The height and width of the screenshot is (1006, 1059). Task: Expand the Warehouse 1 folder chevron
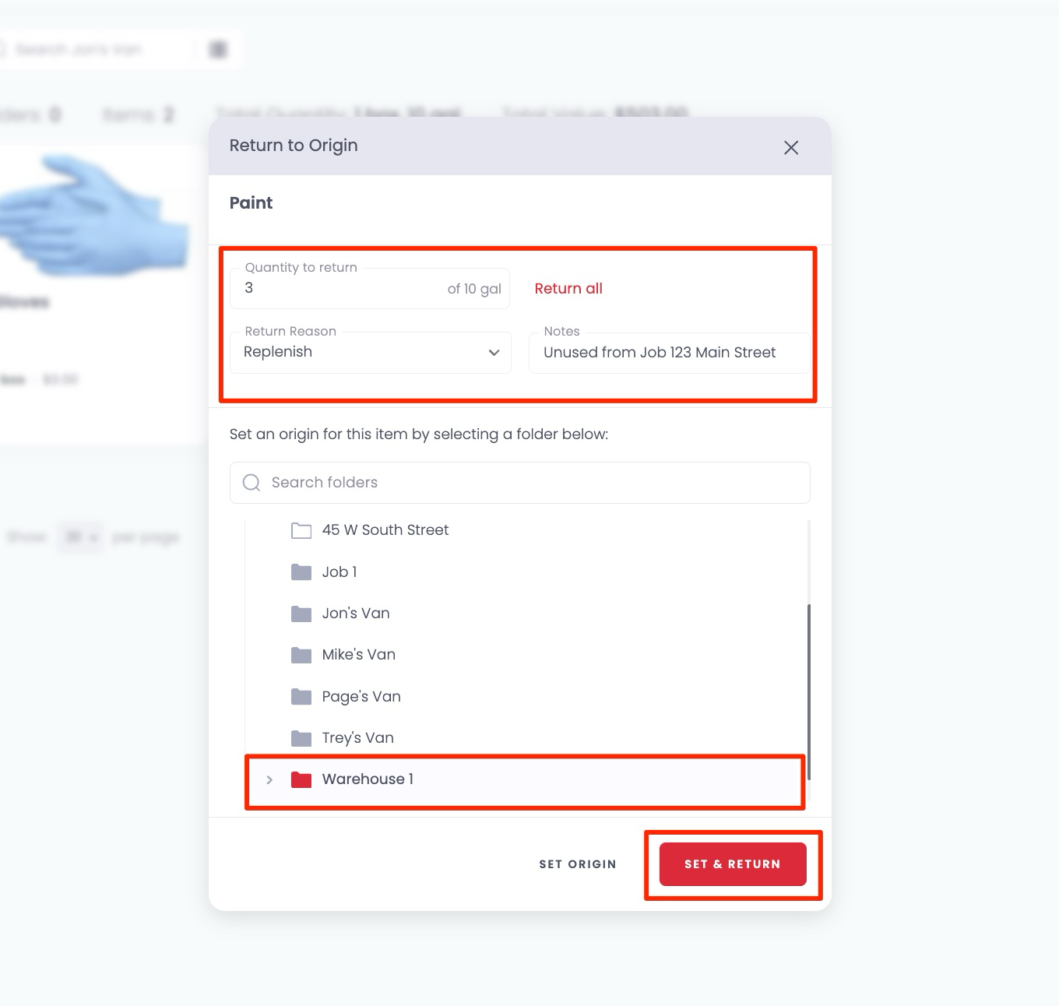(269, 779)
